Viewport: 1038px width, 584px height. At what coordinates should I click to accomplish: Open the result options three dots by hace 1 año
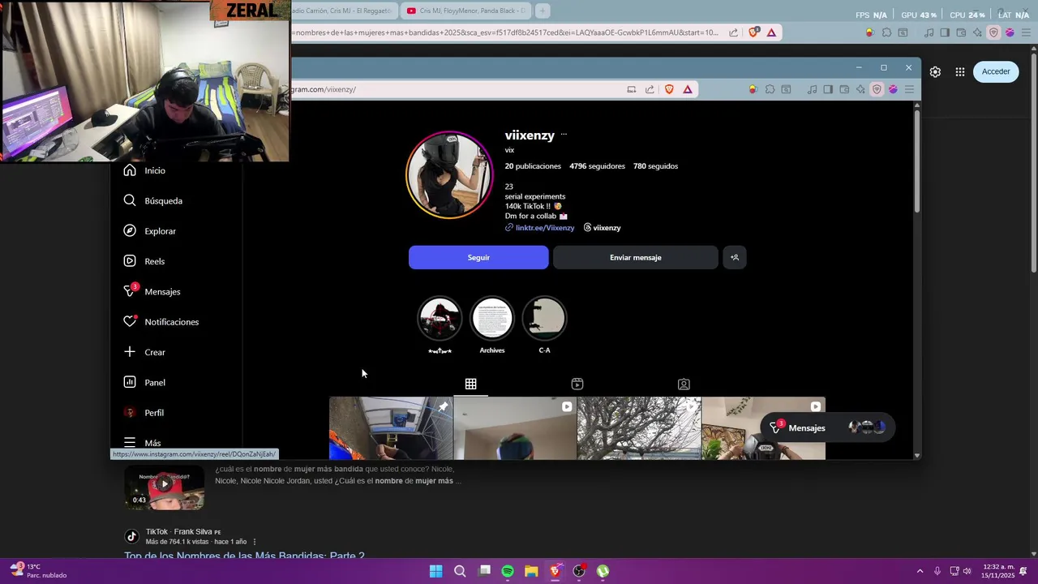point(255,542)
